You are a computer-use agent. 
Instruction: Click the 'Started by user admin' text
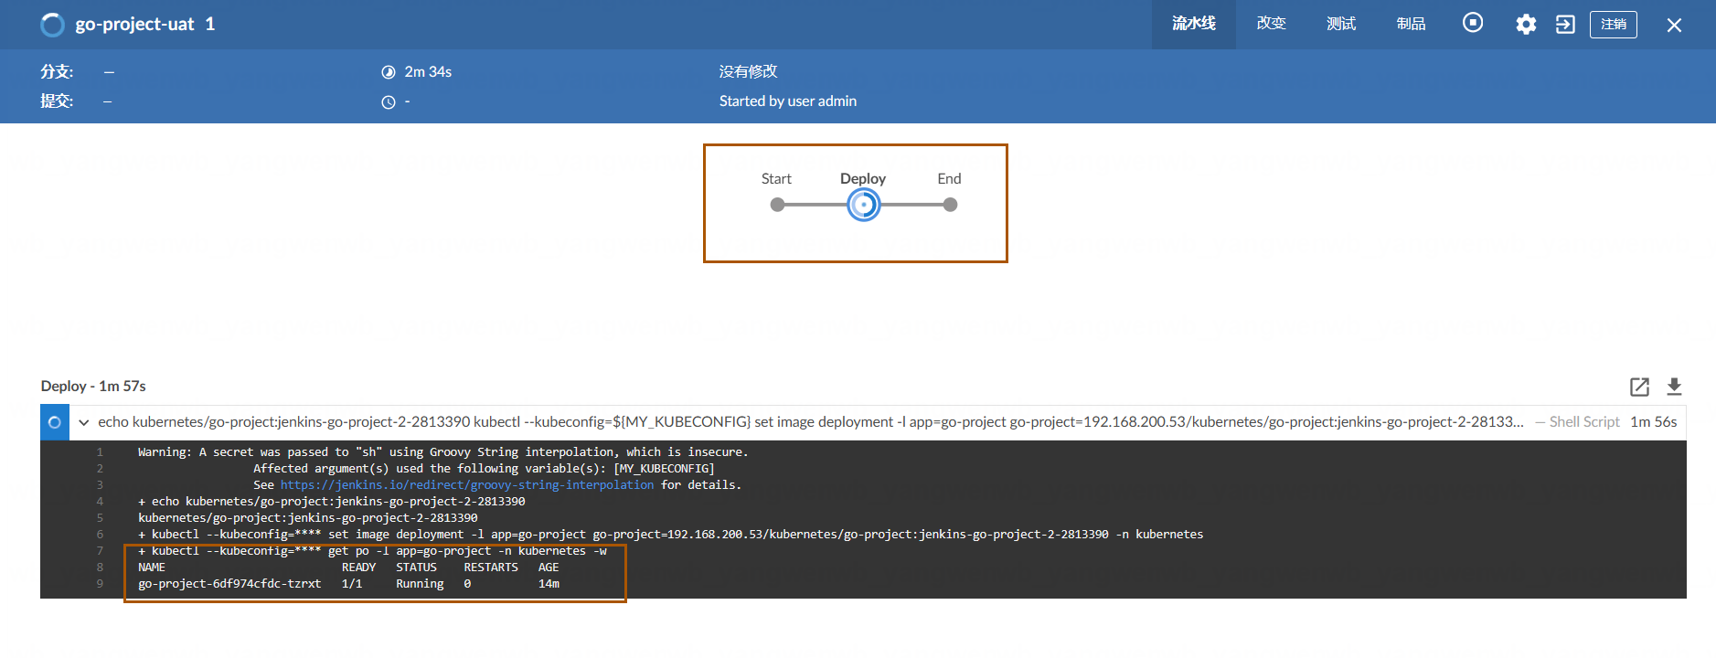(x=788, y=101)
